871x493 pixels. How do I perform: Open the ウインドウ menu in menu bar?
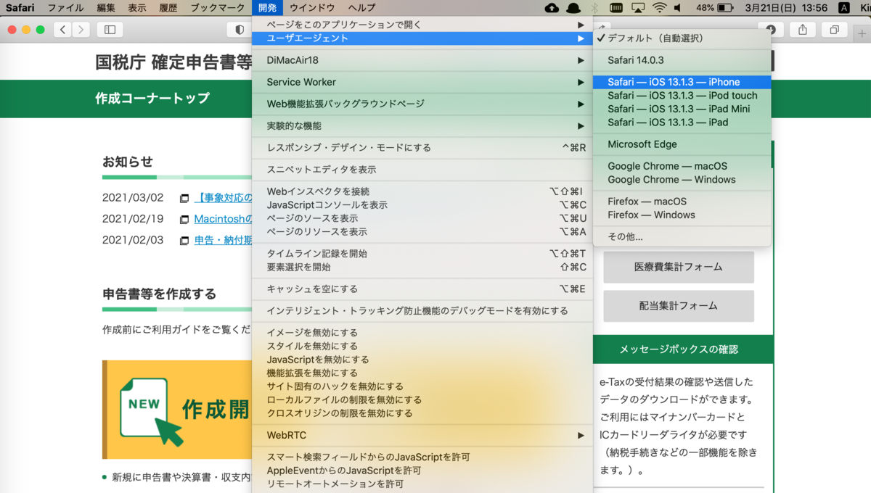(x=312, y=8)
